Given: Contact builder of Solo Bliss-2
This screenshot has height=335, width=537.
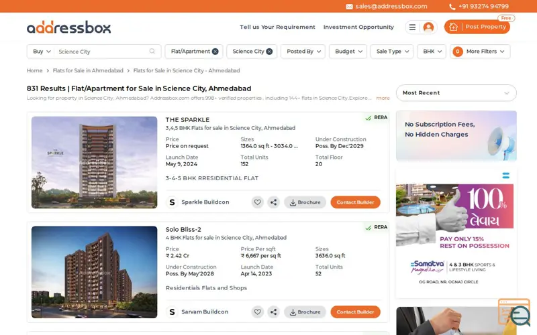Looking at the screenshot, I should (x=355, y=312).
